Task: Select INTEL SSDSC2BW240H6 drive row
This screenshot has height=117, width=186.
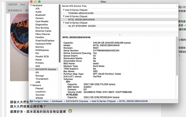Action: click(120, 19)
